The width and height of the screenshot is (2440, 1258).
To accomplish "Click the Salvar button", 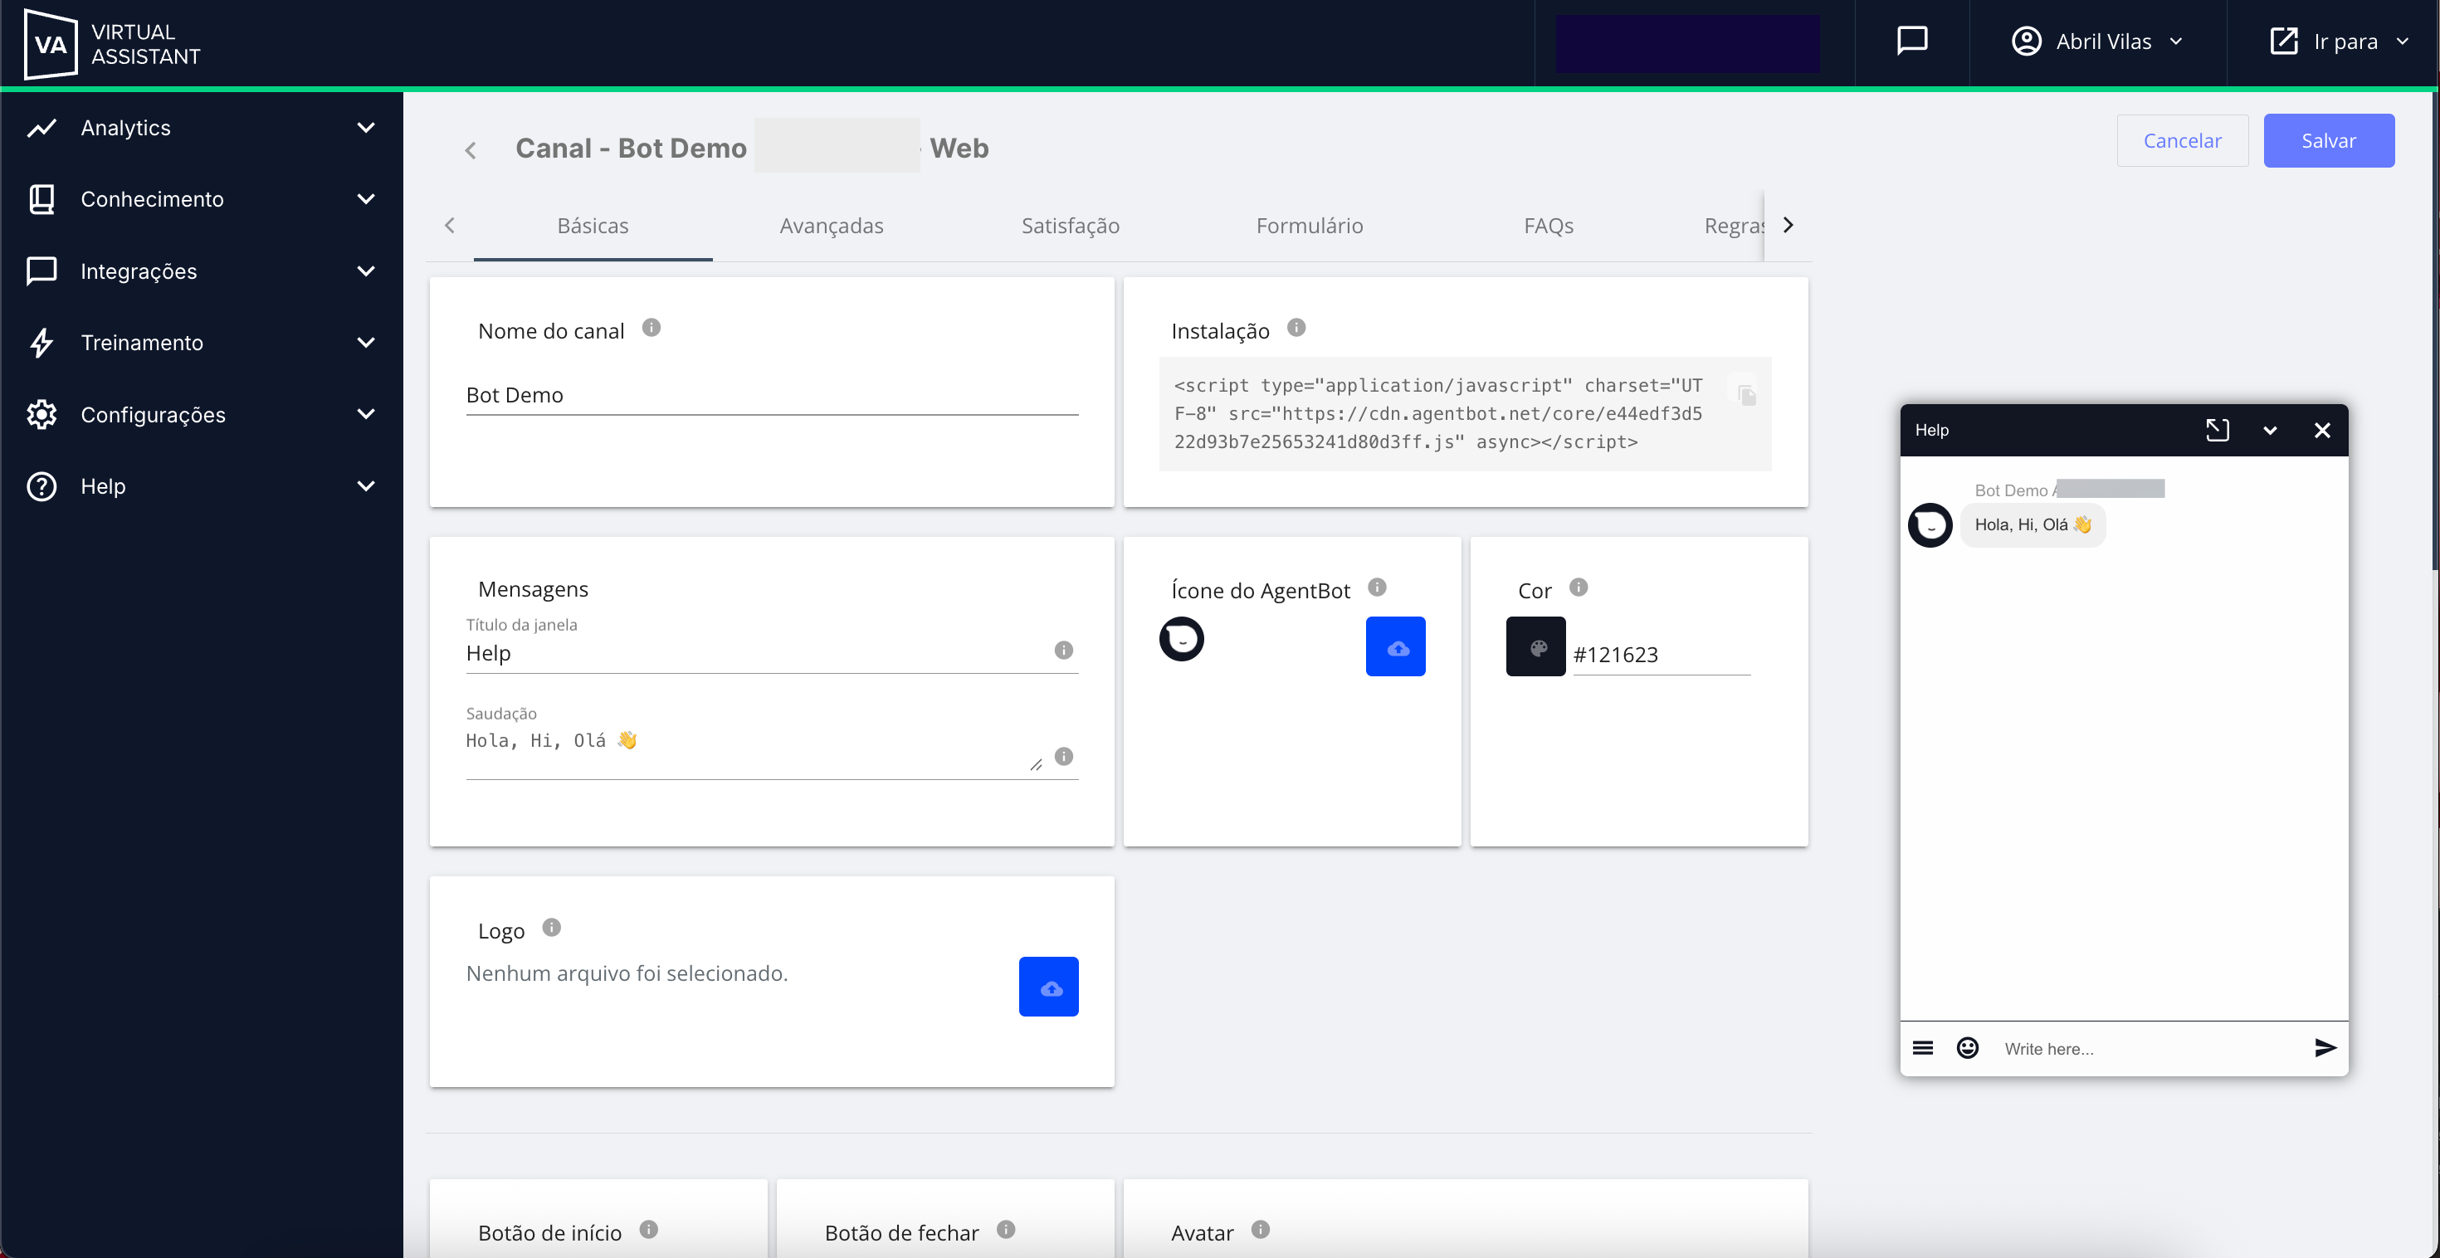I will click(x=2327, y=141).
